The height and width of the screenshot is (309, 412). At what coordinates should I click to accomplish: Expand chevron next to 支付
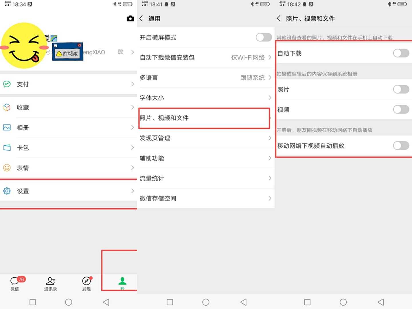[x=132, y=84]
